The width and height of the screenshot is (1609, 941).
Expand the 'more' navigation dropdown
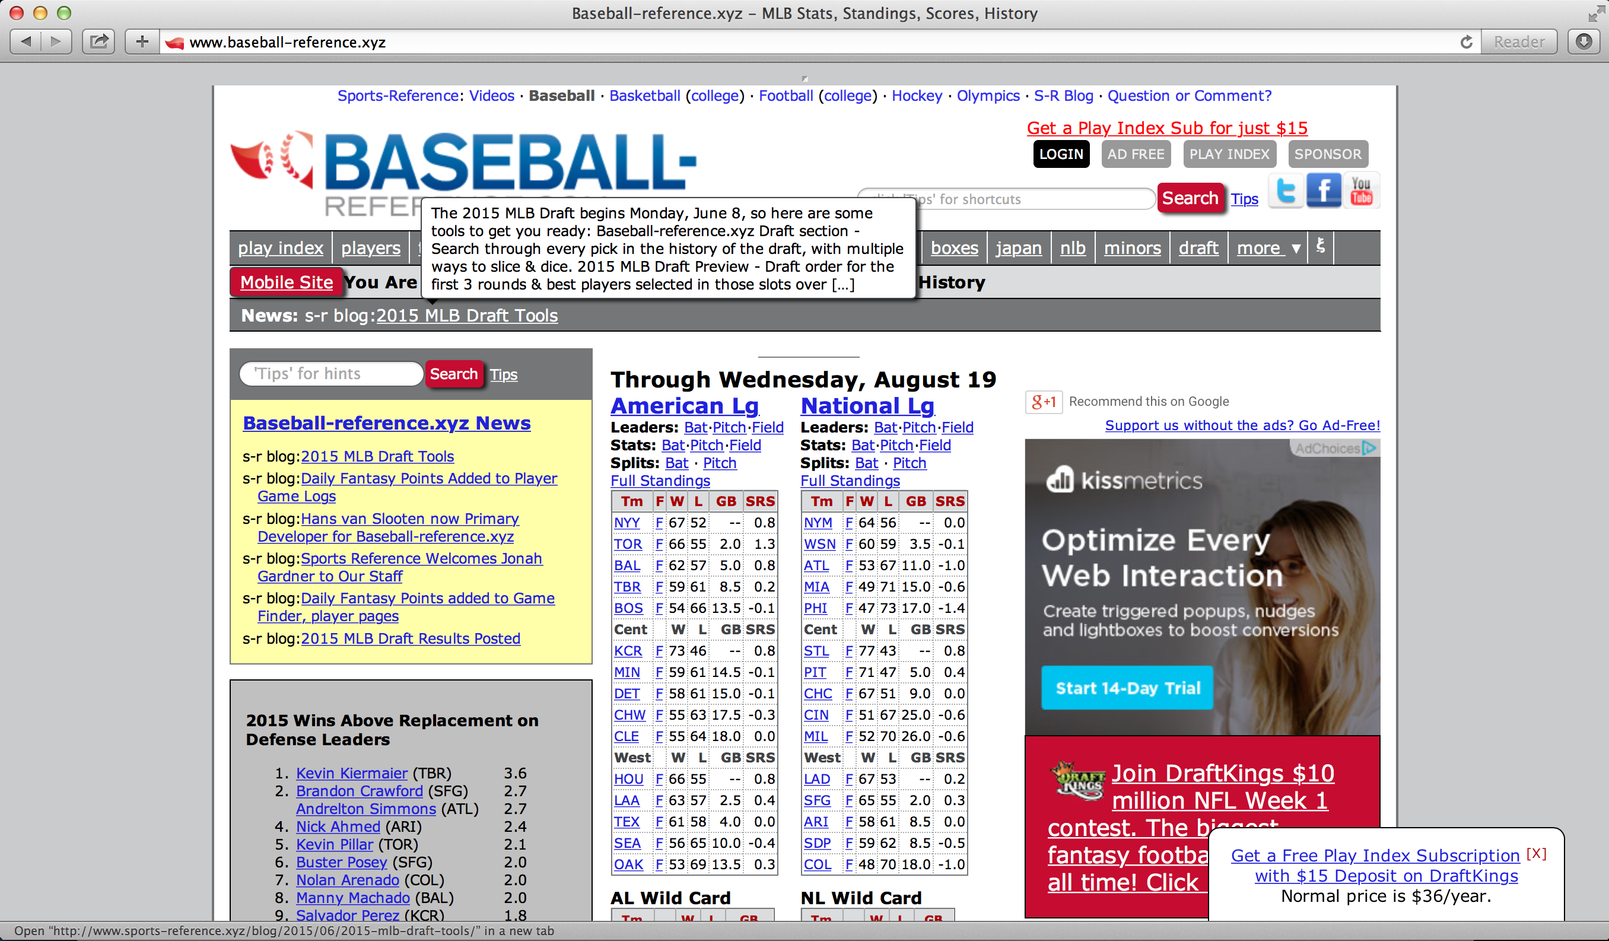1267,247
